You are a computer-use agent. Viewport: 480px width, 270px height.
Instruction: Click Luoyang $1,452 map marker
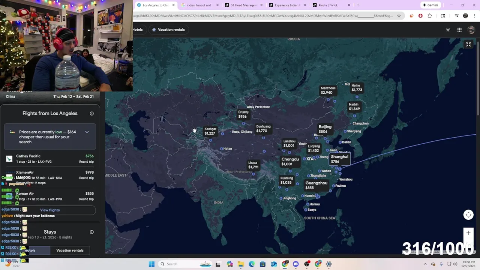pos(313,148)
